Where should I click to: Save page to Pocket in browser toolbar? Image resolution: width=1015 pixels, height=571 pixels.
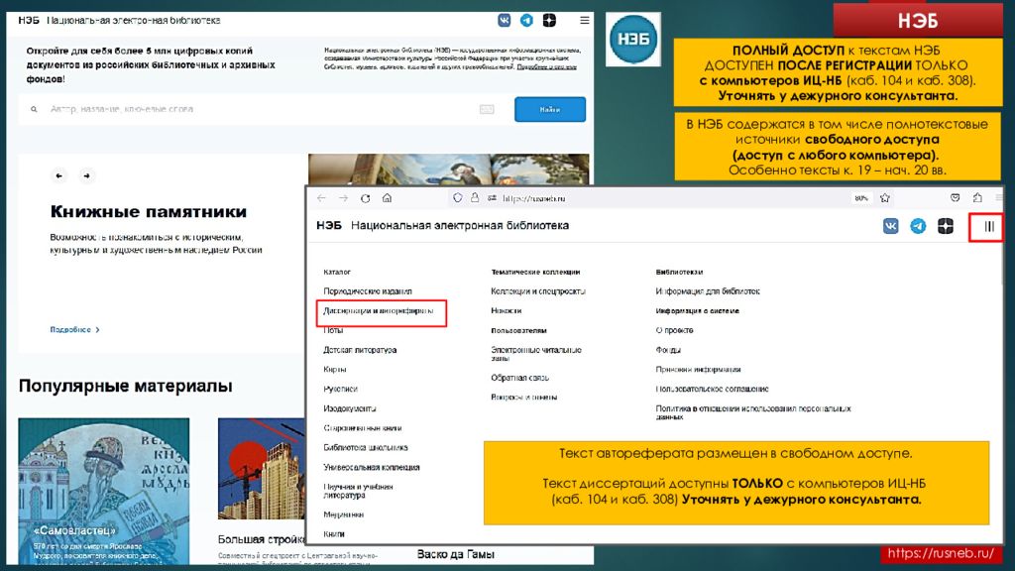pos(955,198)
